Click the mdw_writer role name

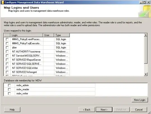(22, 93)
